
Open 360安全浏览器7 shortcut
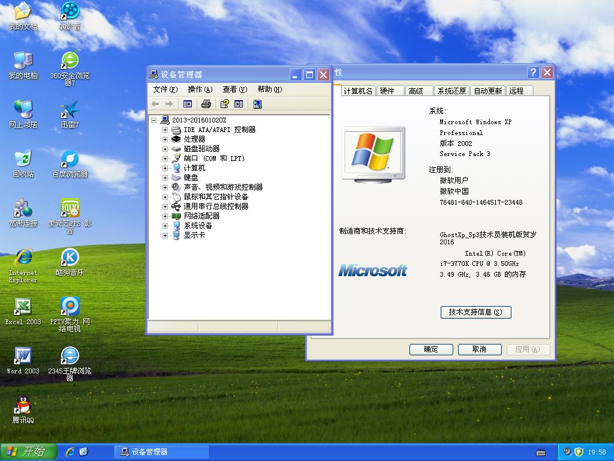(x=70, y=68)
